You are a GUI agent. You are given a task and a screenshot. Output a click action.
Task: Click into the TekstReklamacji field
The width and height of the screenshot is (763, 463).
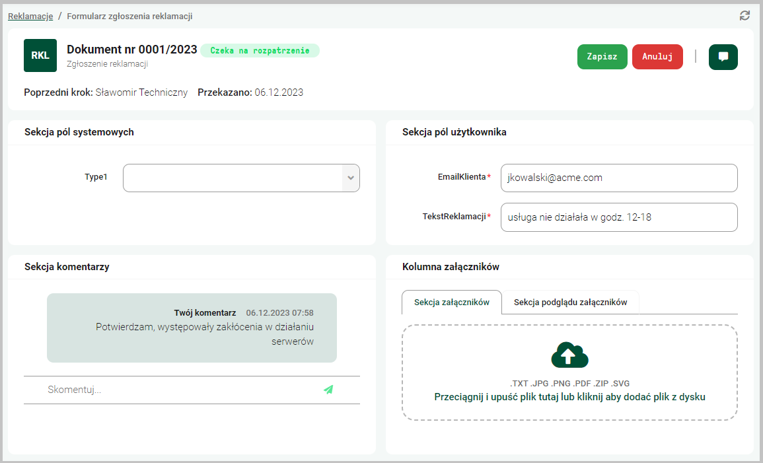pos(618,217)
